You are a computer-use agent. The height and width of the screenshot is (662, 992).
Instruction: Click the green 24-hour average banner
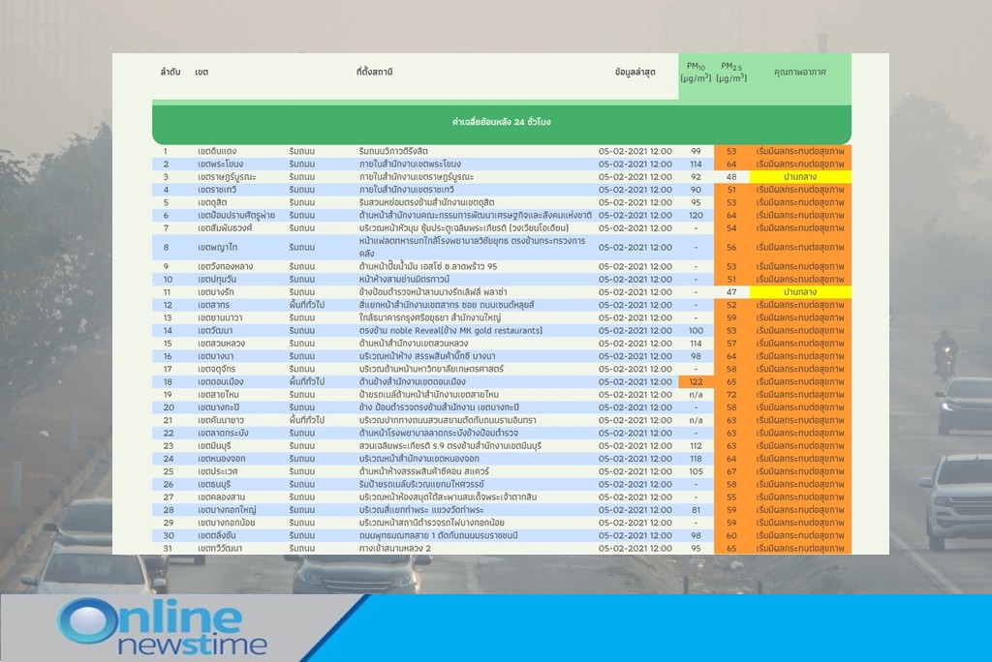point(501,123)
